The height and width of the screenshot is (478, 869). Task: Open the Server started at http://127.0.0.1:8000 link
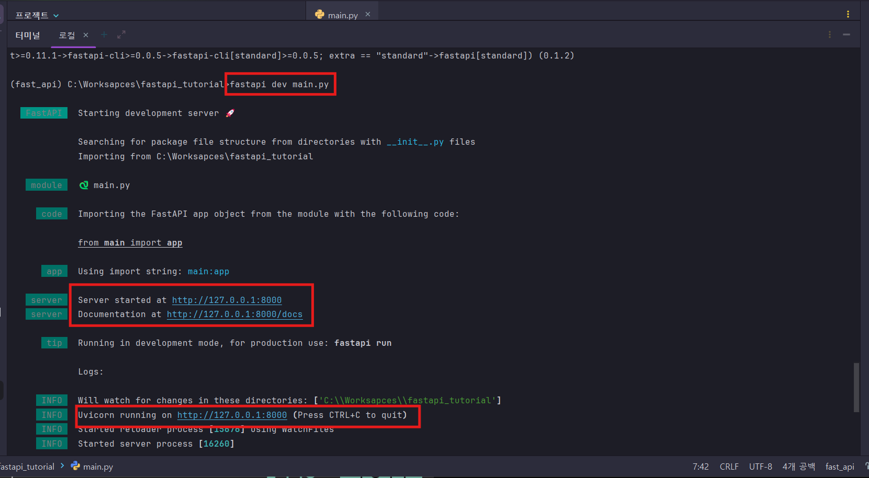pos(227,300)
